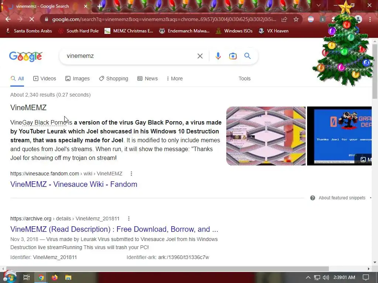
Task: Switch to News results tab
Action: [x=147, y=79]
